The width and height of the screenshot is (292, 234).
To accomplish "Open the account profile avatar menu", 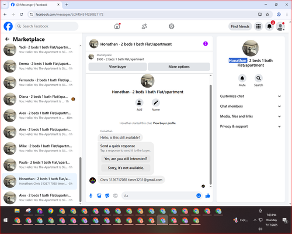I will (280, 26).
